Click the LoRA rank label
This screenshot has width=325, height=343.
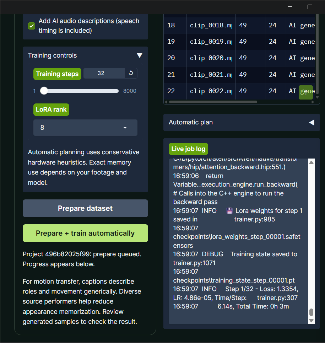(52, 109)
